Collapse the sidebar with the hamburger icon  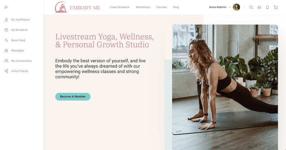pos(6,7)
